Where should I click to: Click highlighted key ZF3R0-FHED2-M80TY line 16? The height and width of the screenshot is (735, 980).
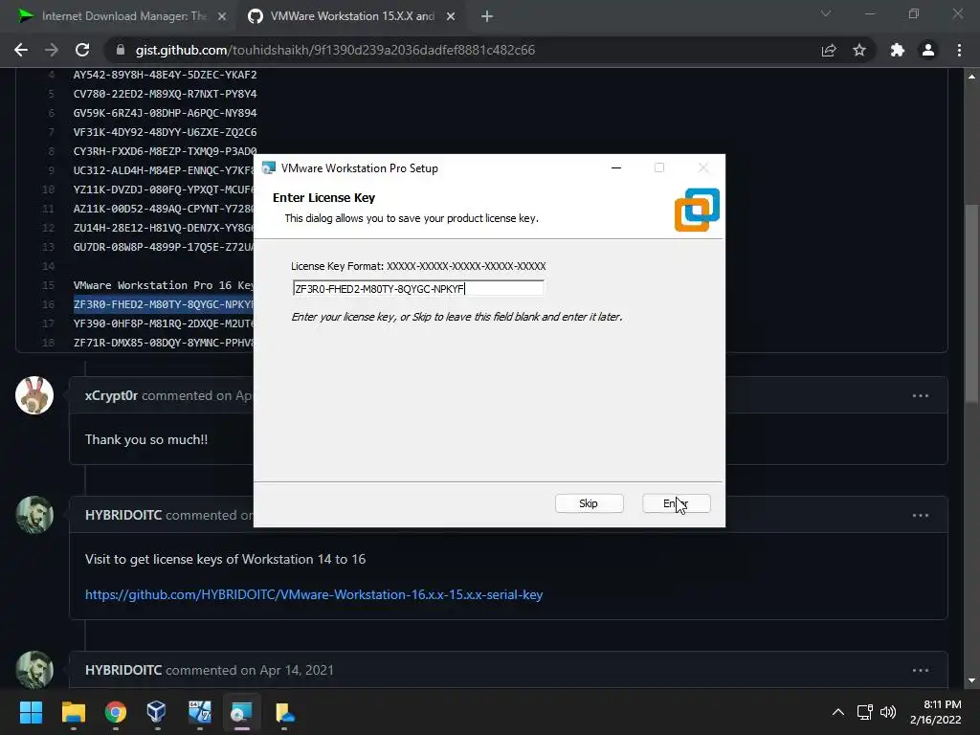pyautogui.click(x=163, y=304)
